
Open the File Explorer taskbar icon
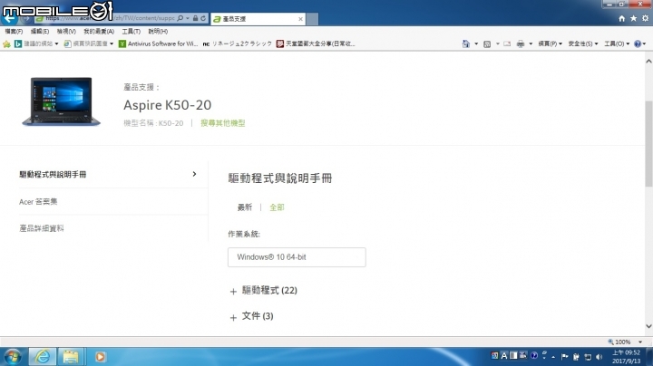pos(71,357)
